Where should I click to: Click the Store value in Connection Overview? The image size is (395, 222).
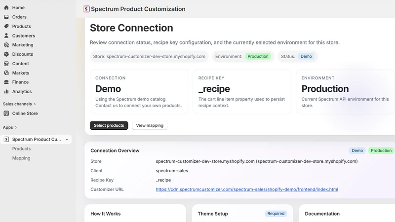click(257, 161)
